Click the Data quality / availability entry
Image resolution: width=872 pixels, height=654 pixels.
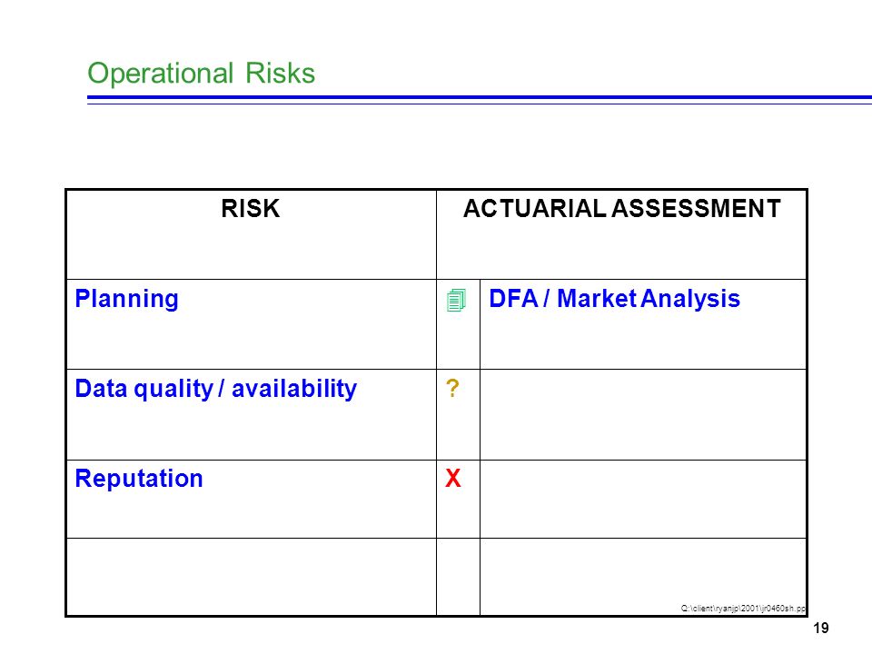pos(216,389)
